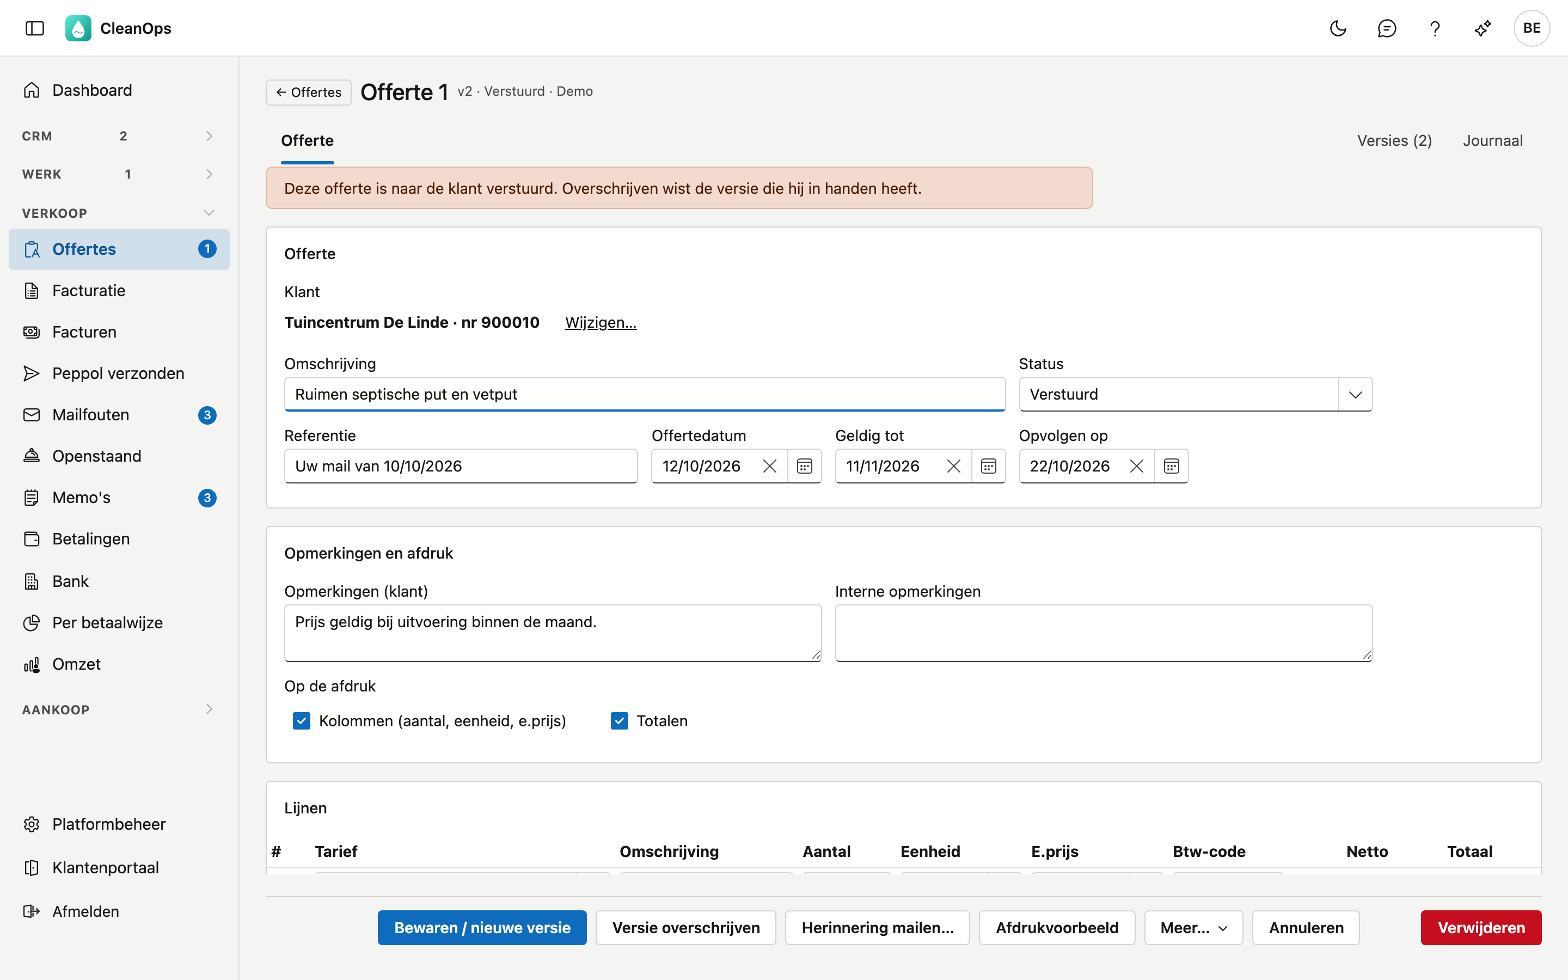1568x980 pixels.
Task: Collapse sidebar with panel toggle icon
Action: tap(35, 28)
